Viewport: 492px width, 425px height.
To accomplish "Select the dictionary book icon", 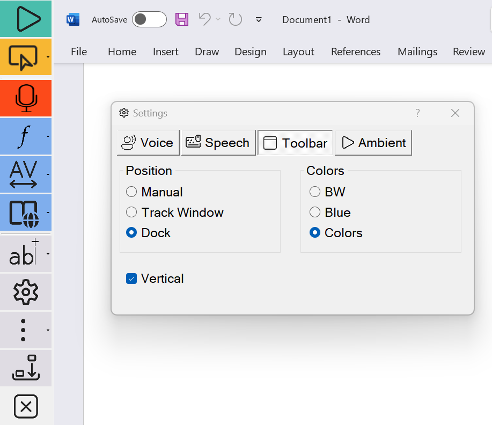I will 24,212.
